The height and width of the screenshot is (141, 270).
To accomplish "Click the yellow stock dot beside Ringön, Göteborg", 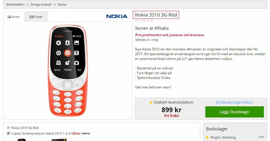I will tap(207, 138).
